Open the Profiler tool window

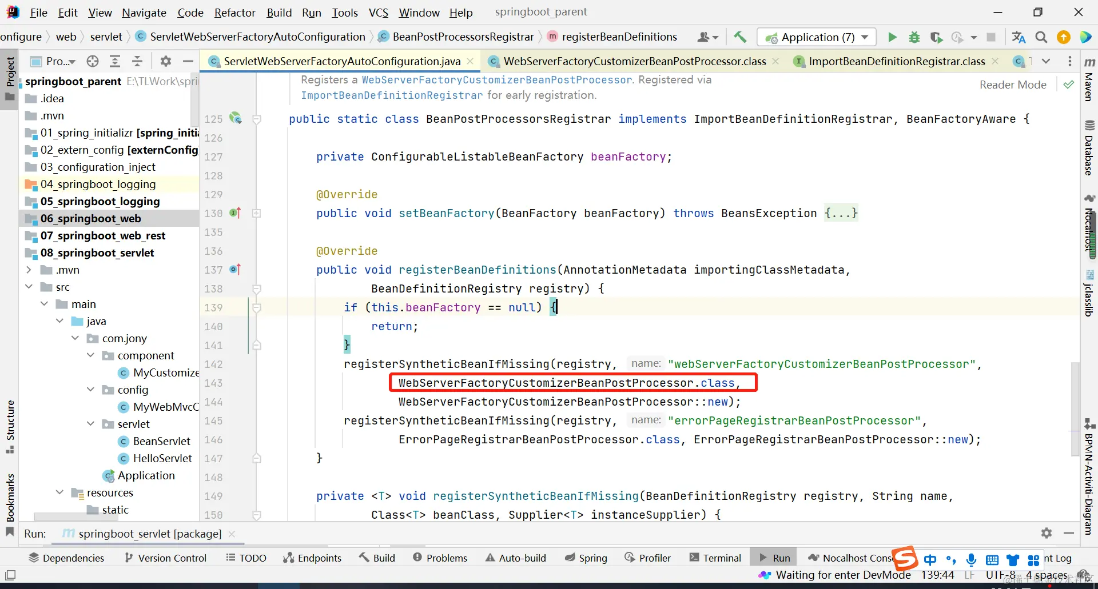coord(647,558)
